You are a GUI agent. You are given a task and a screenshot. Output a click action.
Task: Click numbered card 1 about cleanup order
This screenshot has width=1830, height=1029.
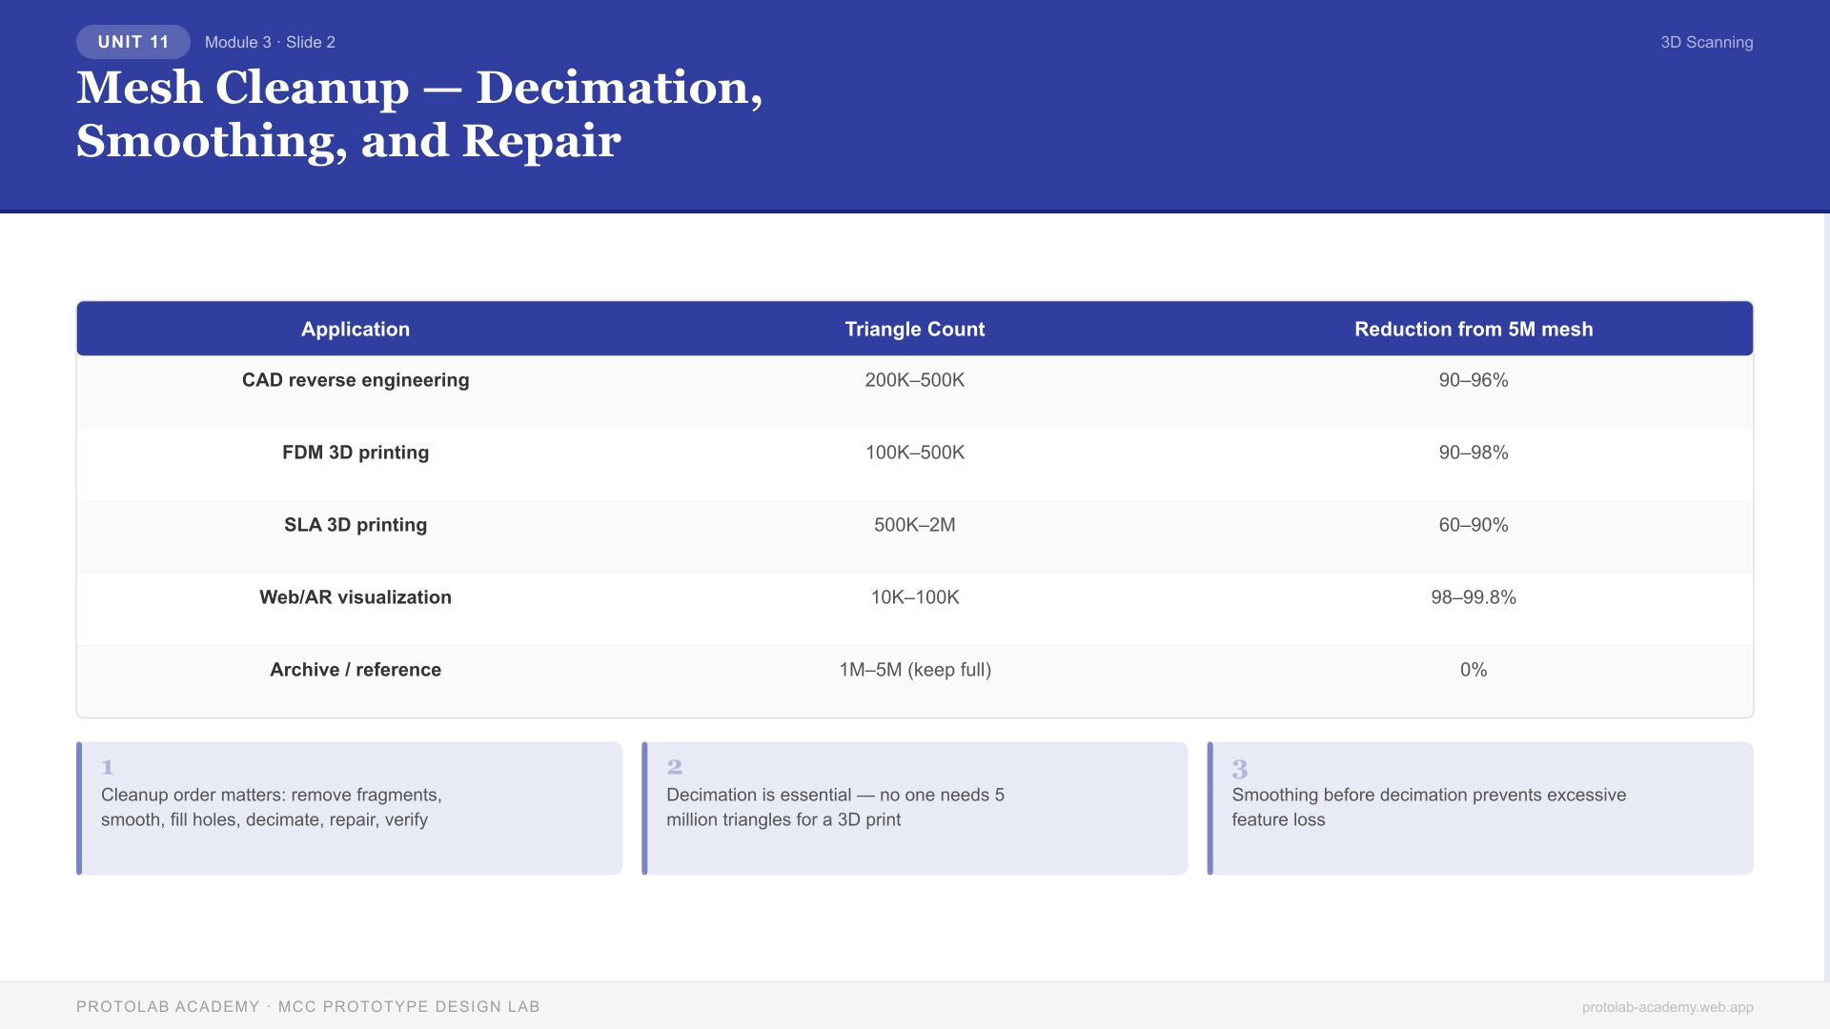pos(349,808)
